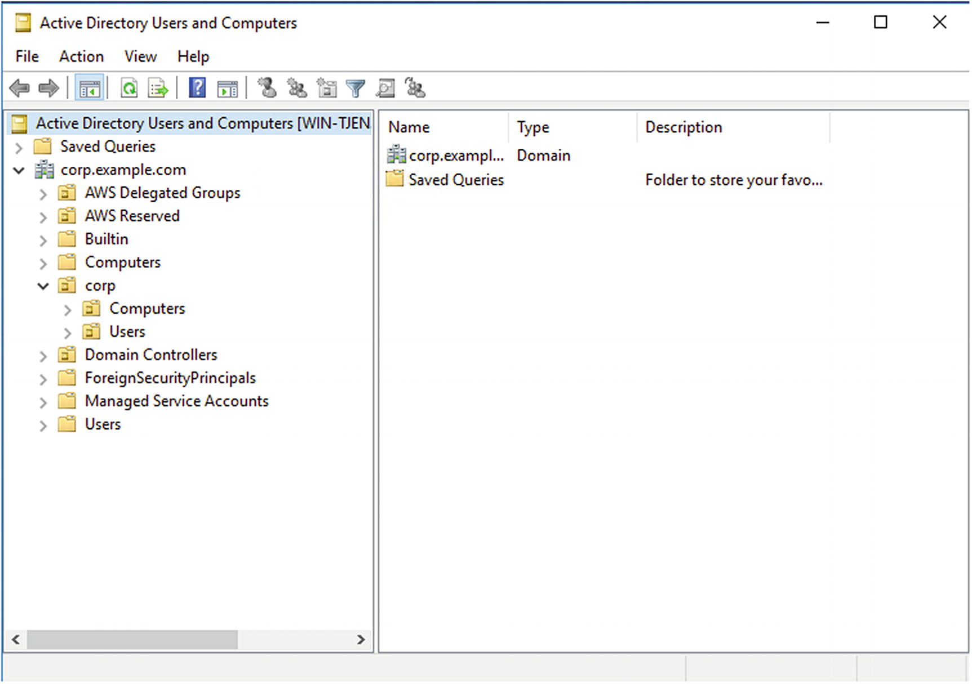
Task: Click the Saved Queries folder icon in the list pane
Action: [x=395, y=179]
